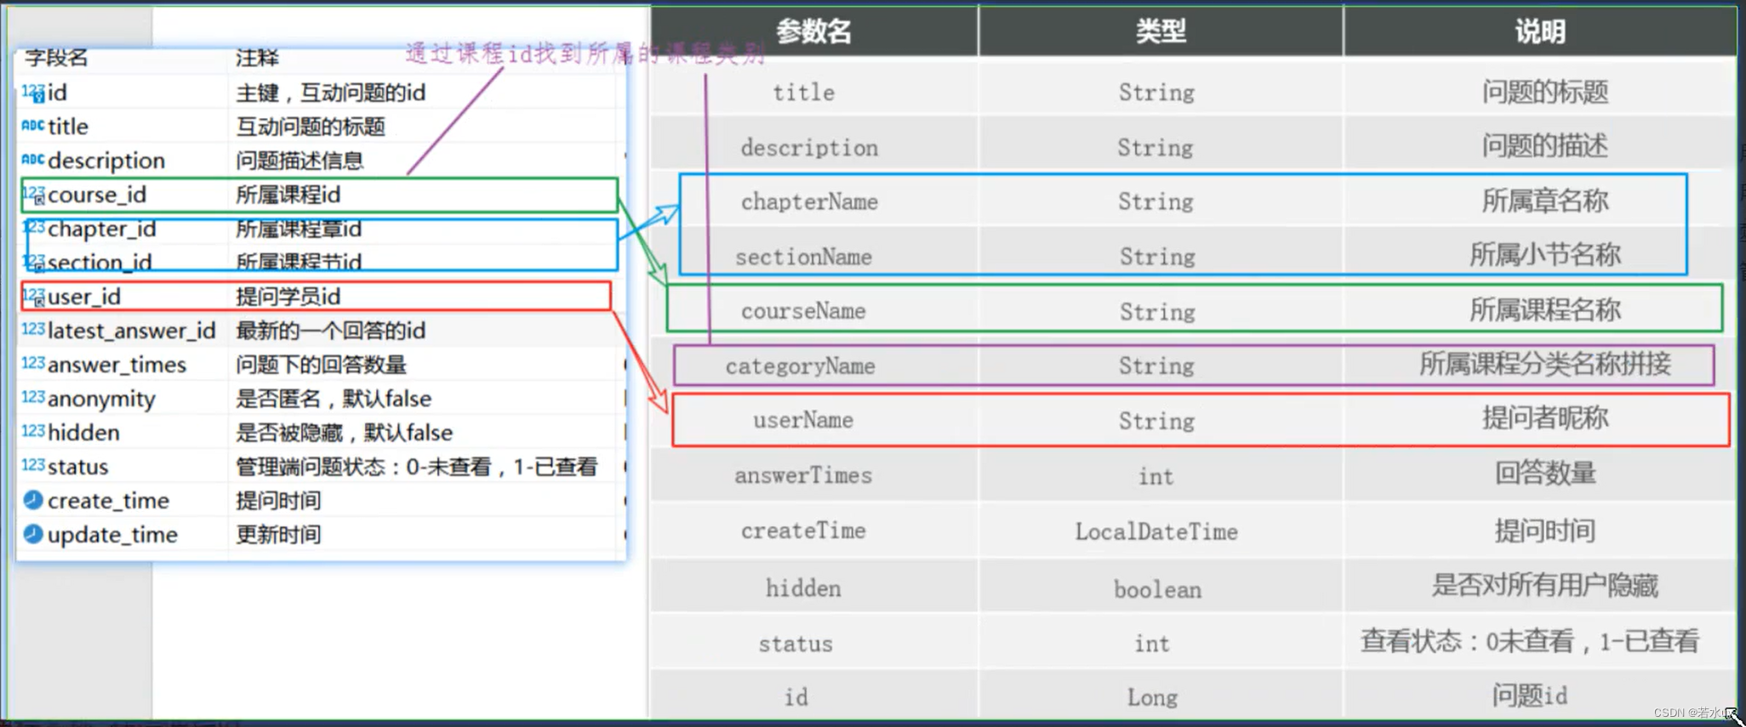Select the 类型 table header

pos(1161,31)
